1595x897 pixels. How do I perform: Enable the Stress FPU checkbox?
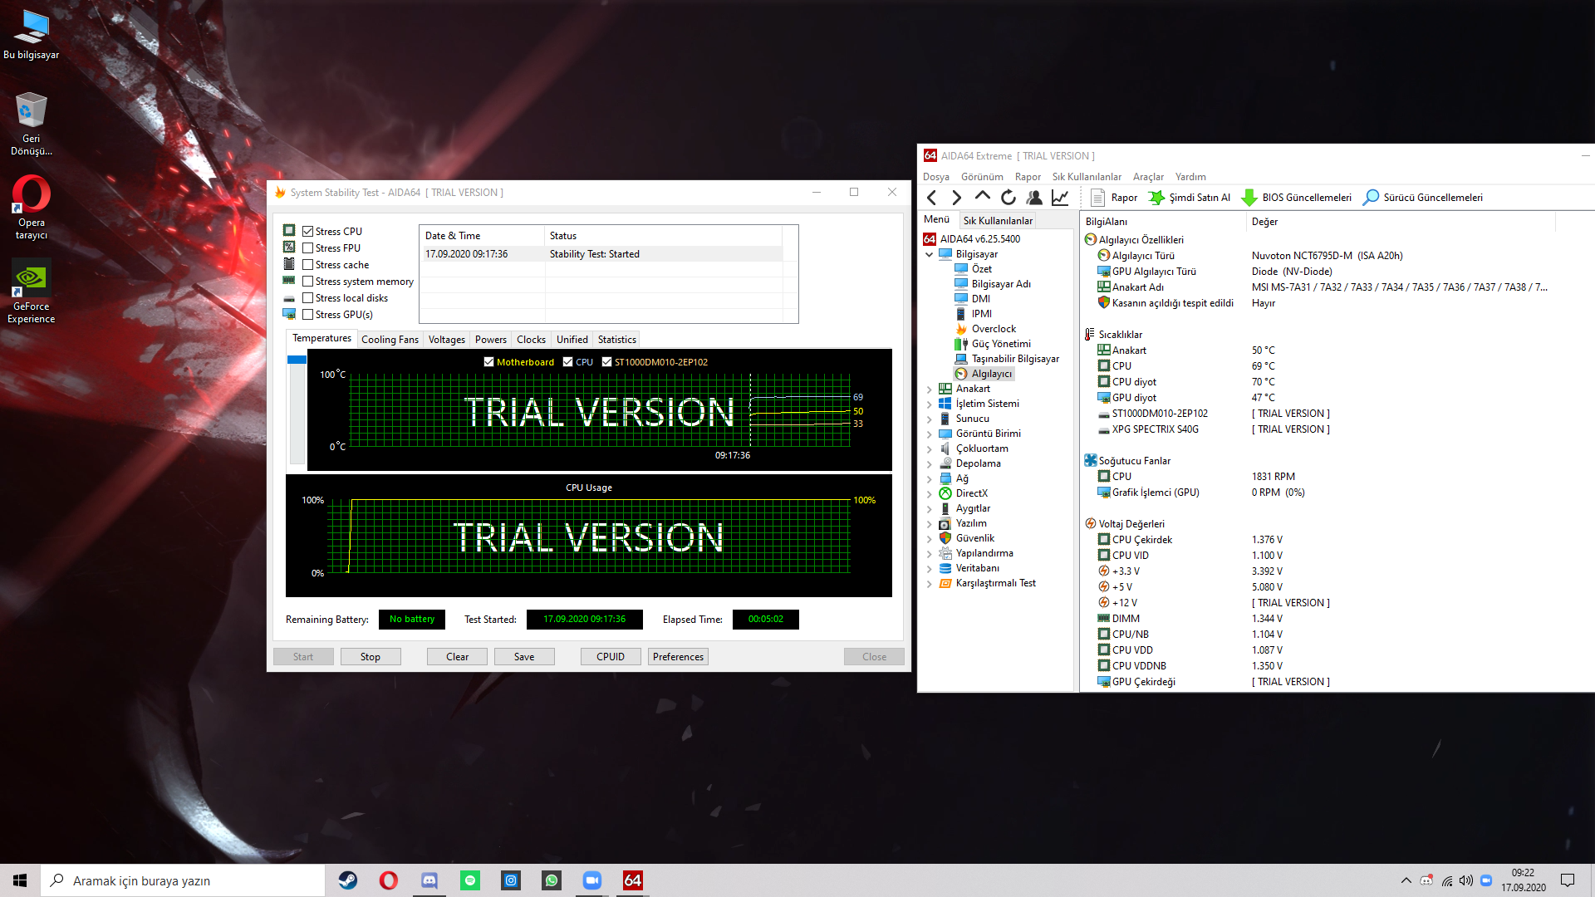pos(308,248)
